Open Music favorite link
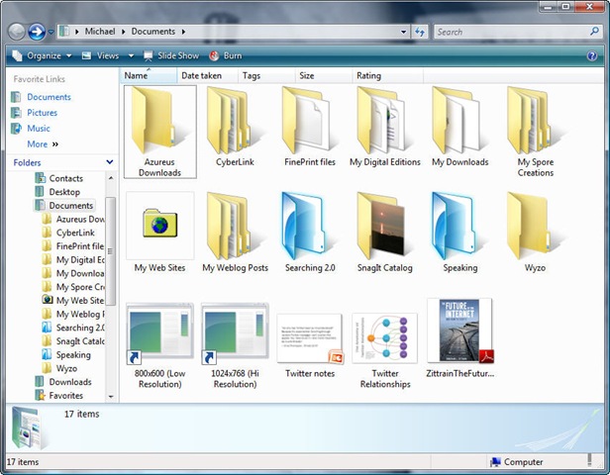The height and width of the screenshot is (475, 610). click(x=31, y=129)
